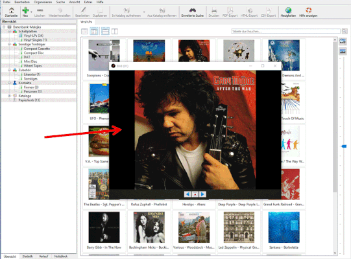Image resolution: width=351 pixels, height=259 pixels.
Task: Click the large thumbnail size icon
Action: pyautogui.click(x=343, y=41)
